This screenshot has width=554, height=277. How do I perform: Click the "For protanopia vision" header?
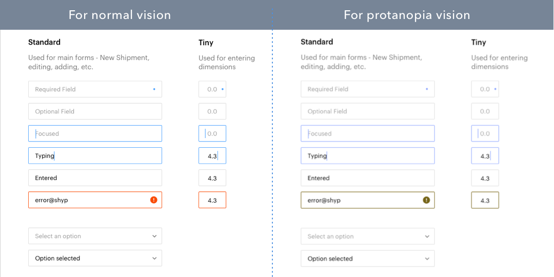pos(407,15)
